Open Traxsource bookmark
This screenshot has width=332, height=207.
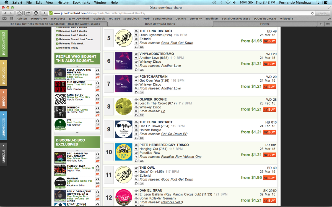point(58,18)
